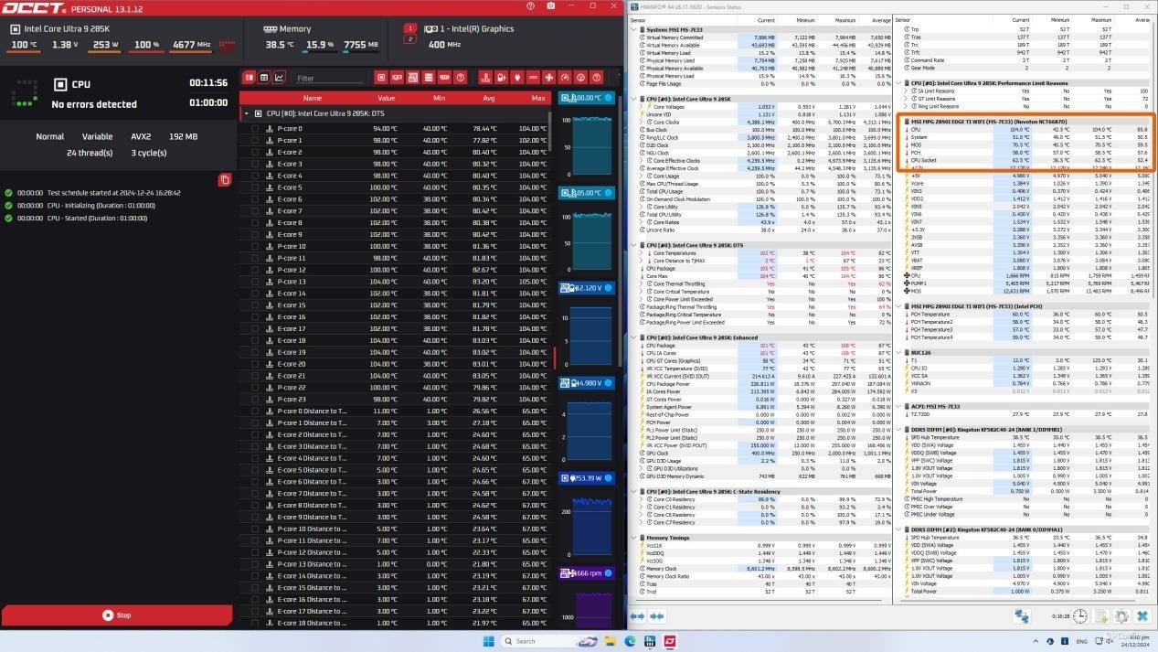Viewport: 1158px width, 652px height.
Task: Click HWiNFO left pane Current column header
Action: (766, 19)
